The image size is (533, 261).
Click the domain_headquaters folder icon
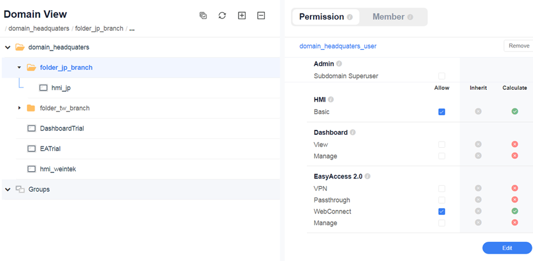pos(20,47)
